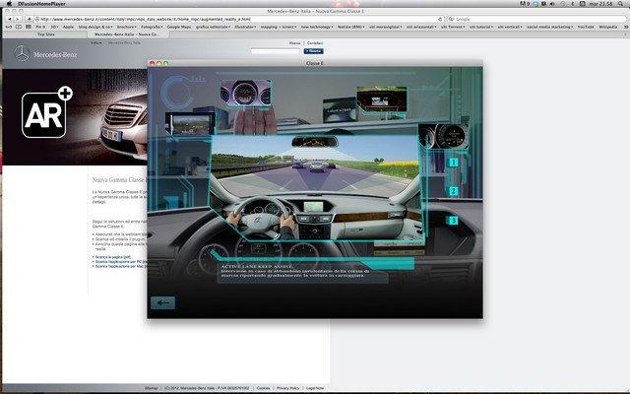Expand the new technology bookmarks folder
Viewport: 630px width, 394px height.
315,27
